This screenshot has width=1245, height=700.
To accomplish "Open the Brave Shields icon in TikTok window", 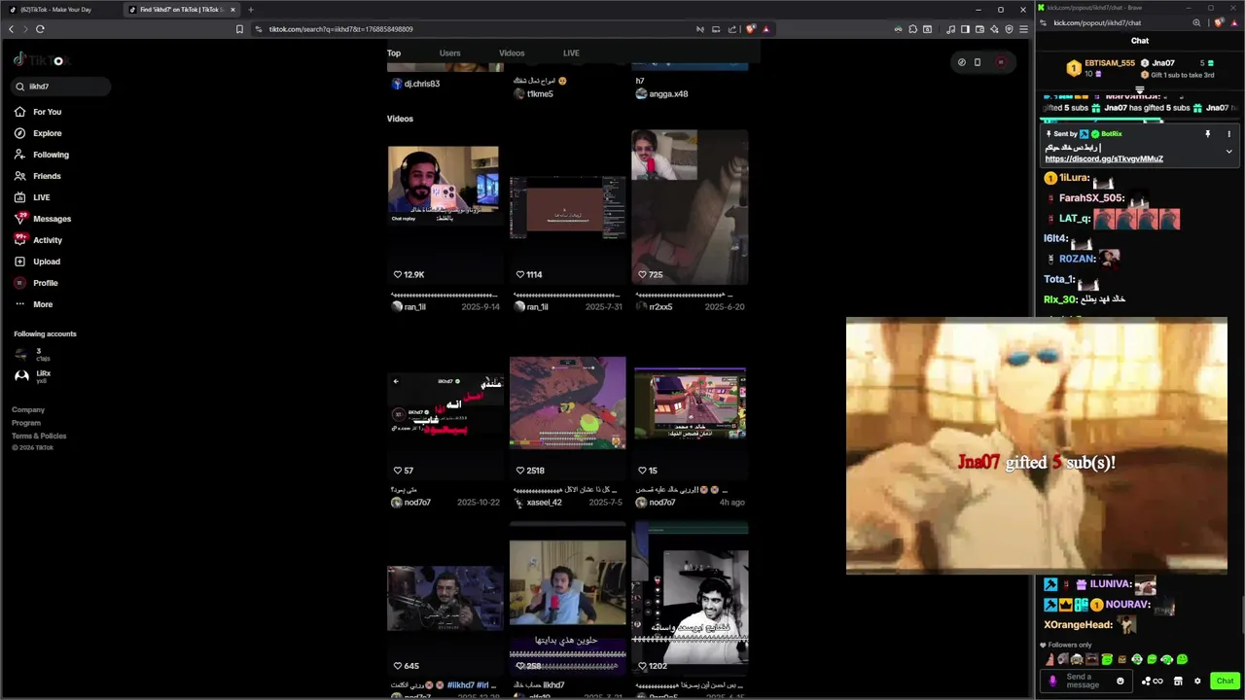I will coord(751,29).
